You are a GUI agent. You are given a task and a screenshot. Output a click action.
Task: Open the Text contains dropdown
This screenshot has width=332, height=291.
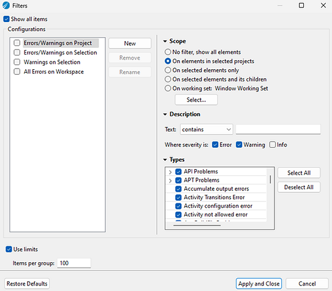coord(206,129)
